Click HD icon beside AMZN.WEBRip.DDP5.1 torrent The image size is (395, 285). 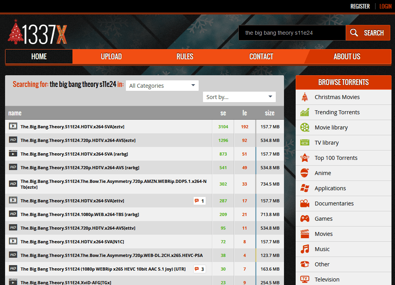click(x=13, y=184)
